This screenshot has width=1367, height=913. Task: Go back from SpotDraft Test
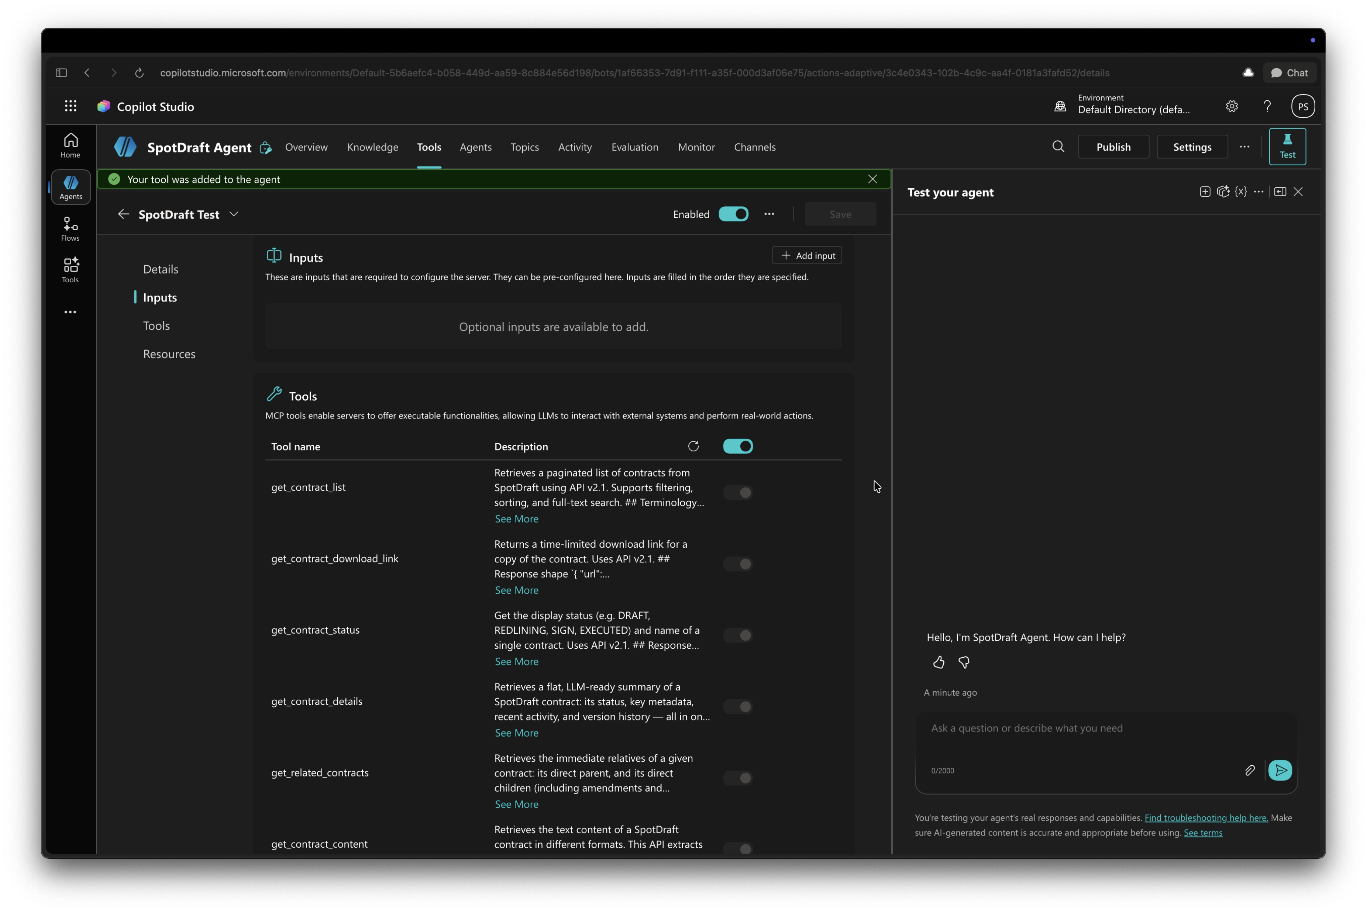point(123,214)
